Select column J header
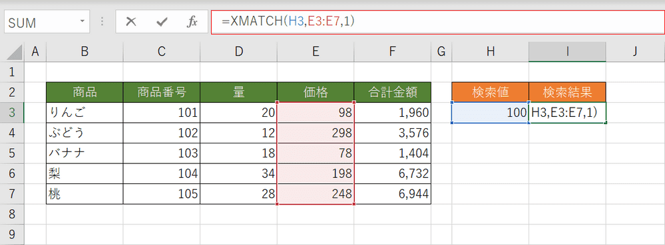This screenshot has height=245, width=665. click(x=635, y=52)
